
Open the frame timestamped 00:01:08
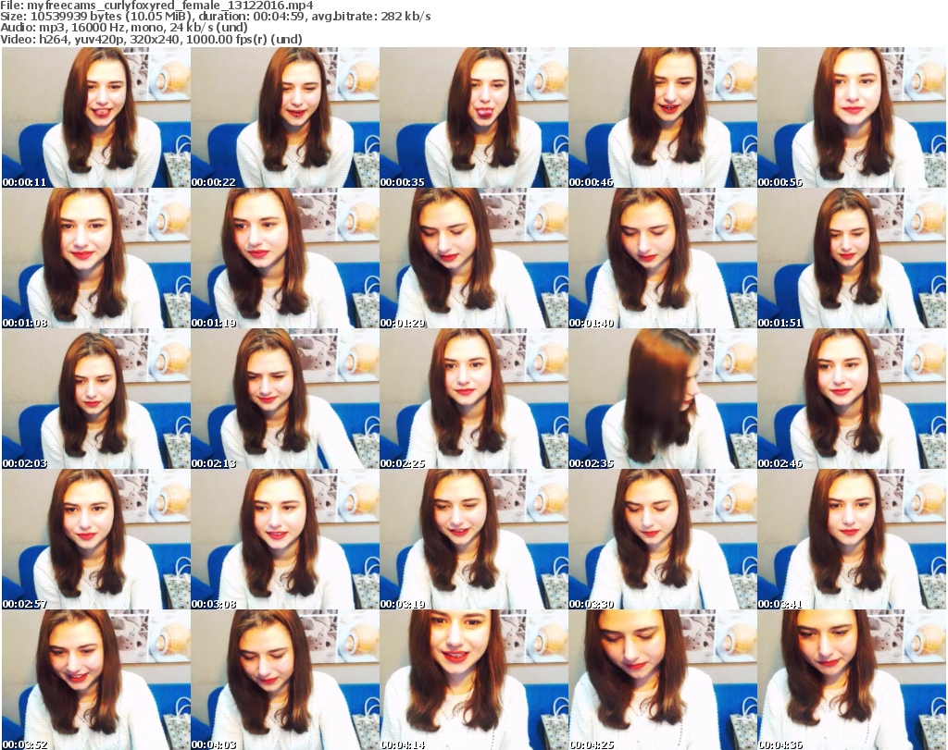tap(96, 258)
